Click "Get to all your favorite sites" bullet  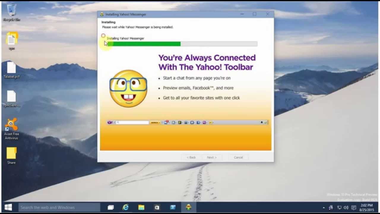pyautogui.click(x=201, y=98)
